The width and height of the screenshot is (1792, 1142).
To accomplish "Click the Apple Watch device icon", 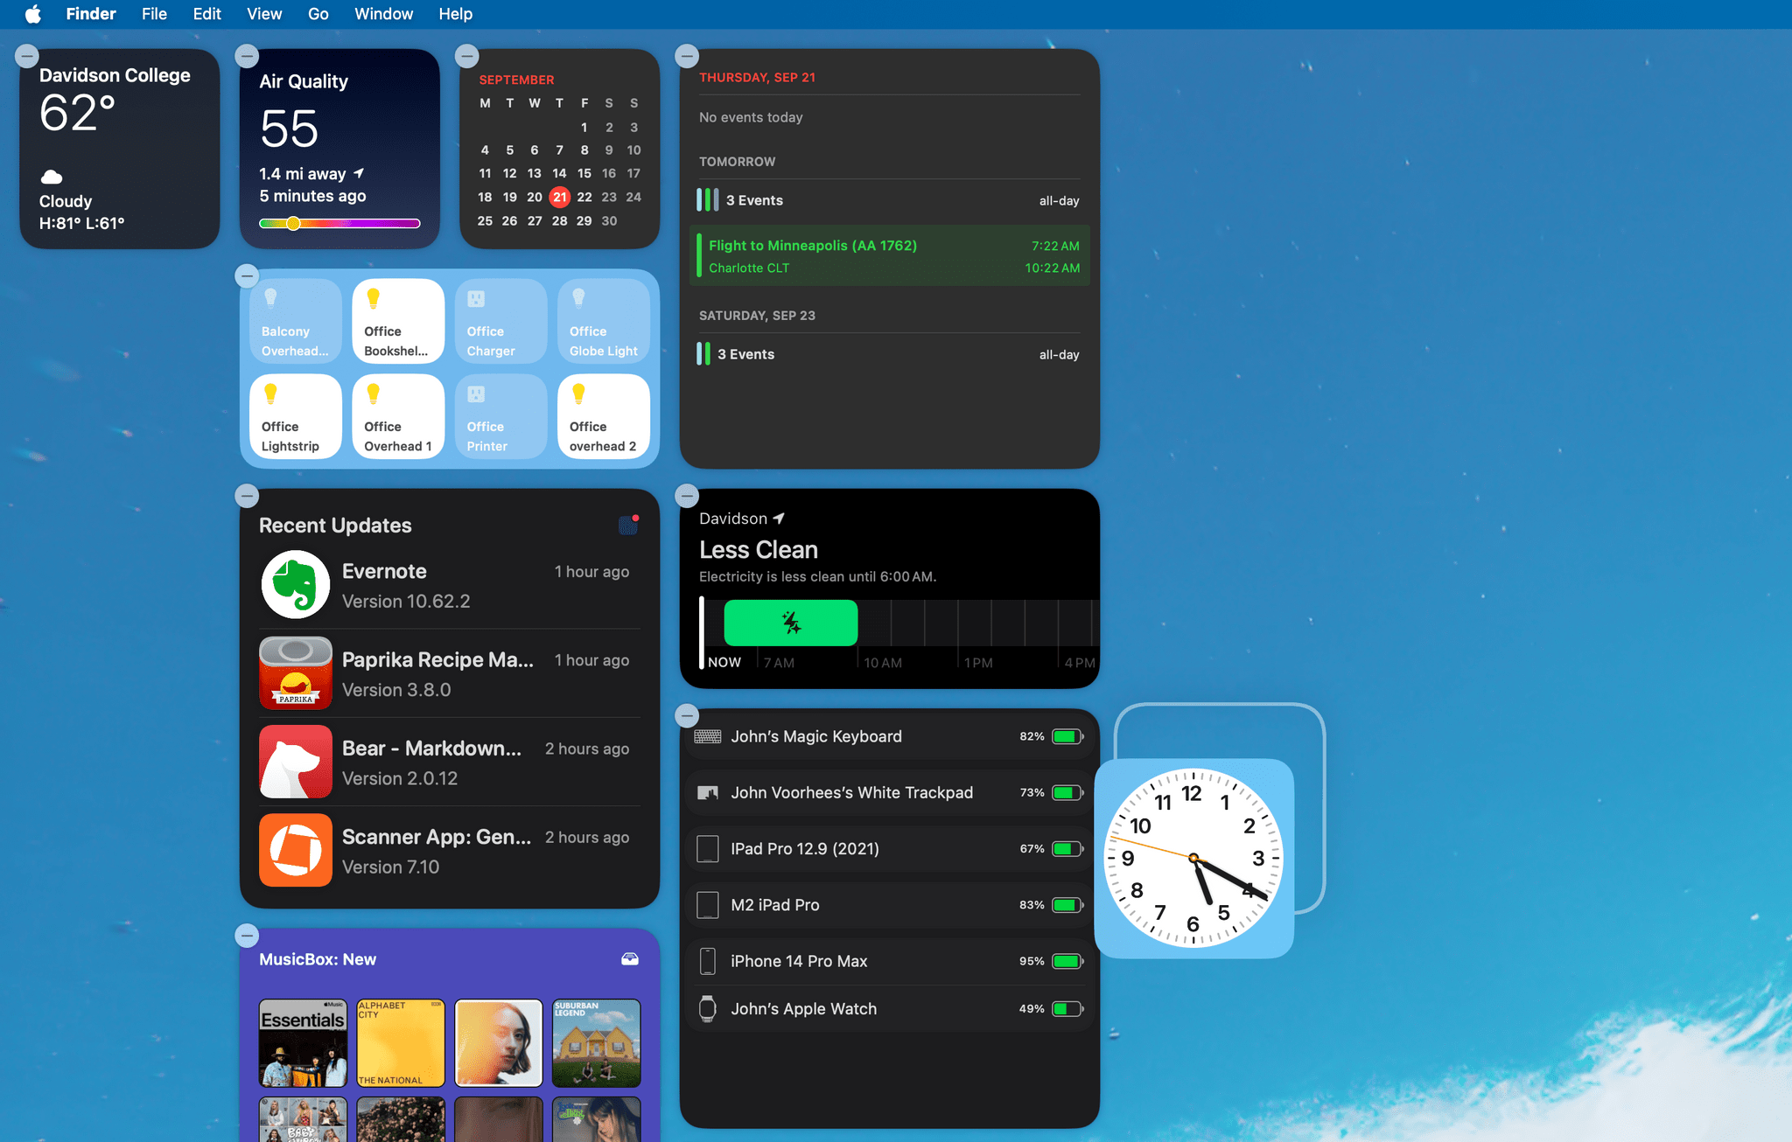I will [x=708, y=1008].
